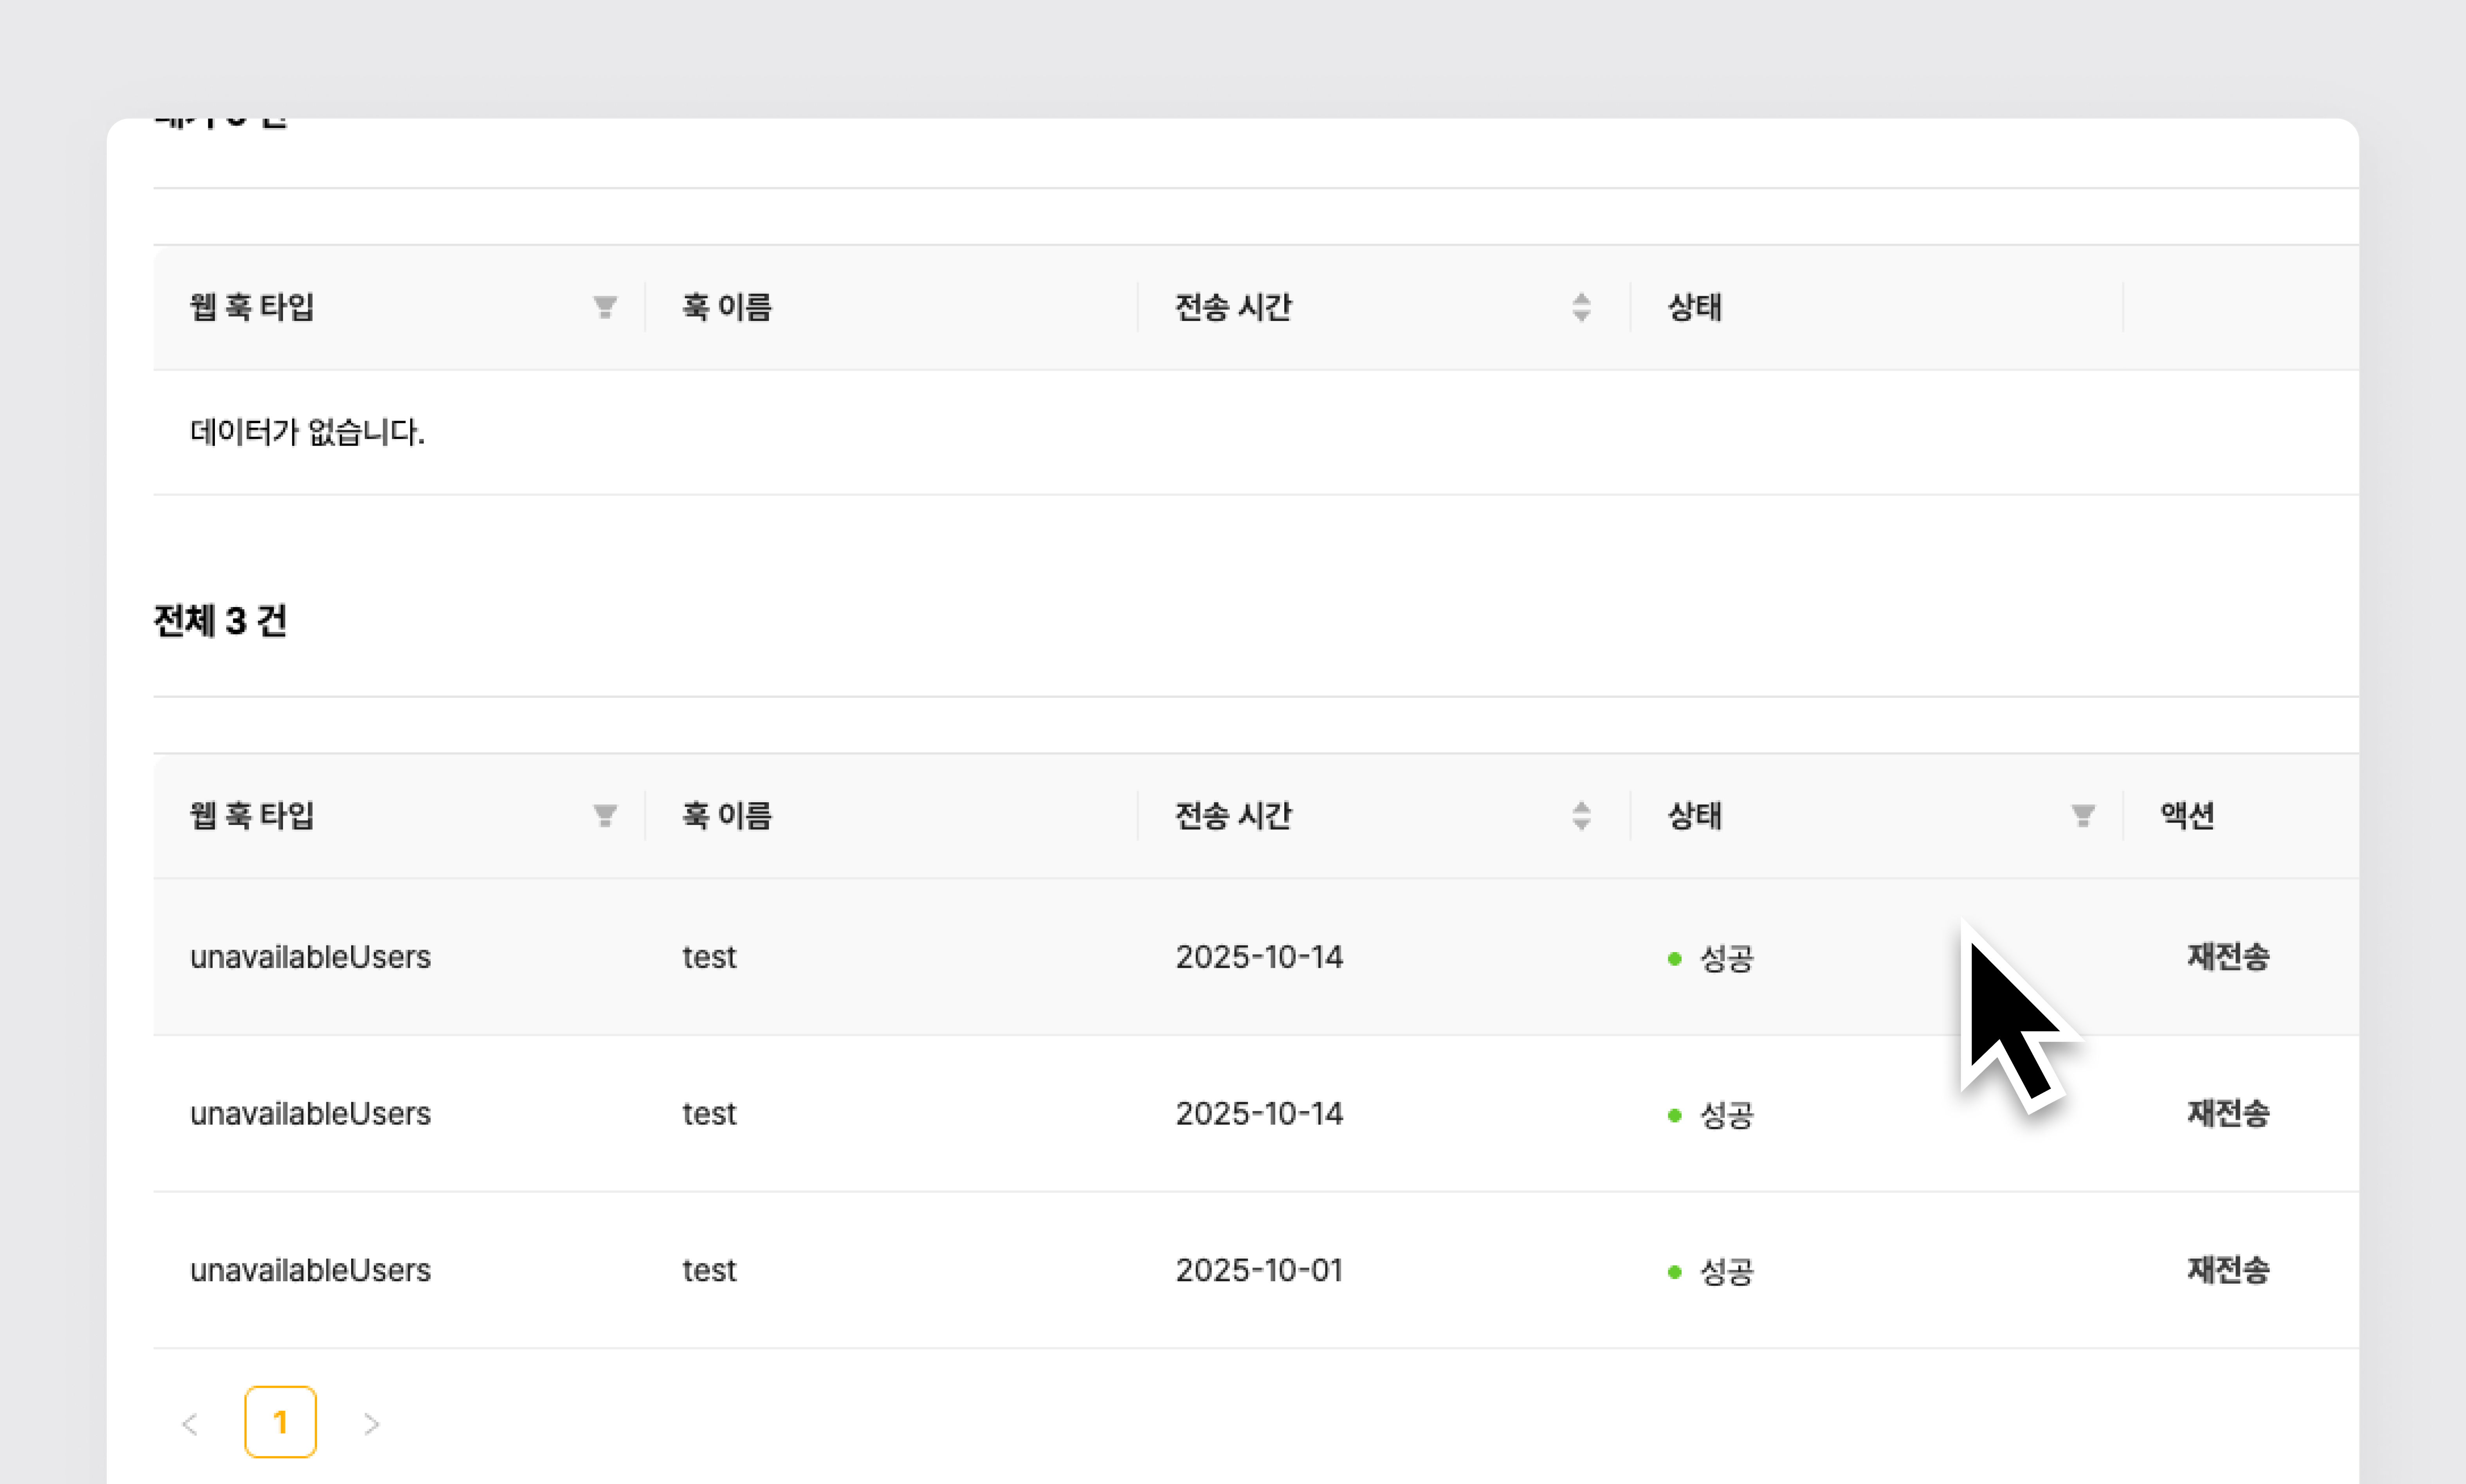Click 상태 header in upper table
This screenshot has height=1484, width=2466.
point(1694,307)
